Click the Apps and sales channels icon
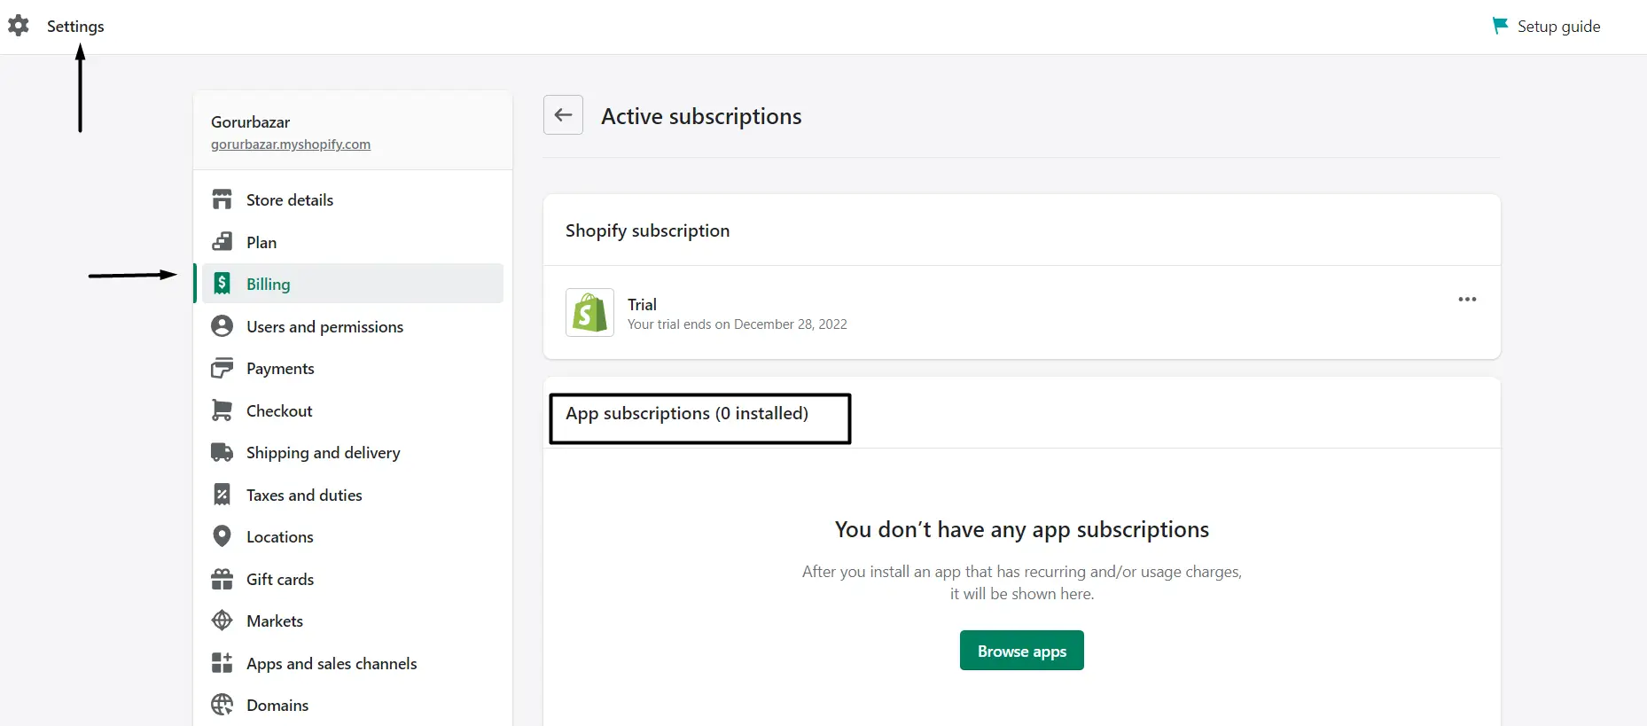 pos(222,663)
